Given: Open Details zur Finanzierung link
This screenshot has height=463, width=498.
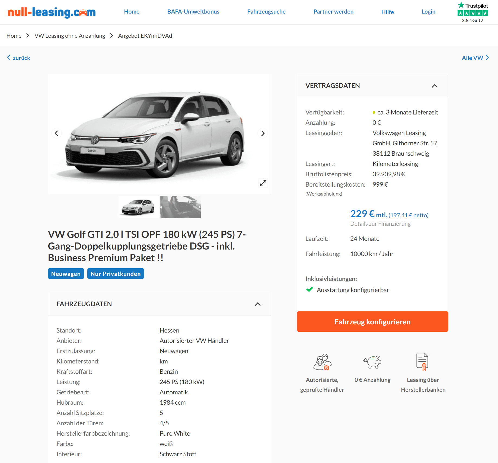Looking at the screenshot, I should pos(380,224).
